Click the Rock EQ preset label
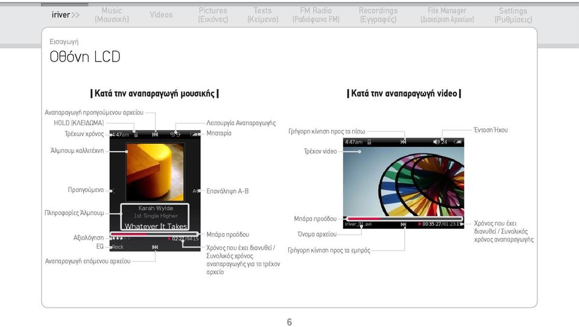This screenshot has width=579, height=327. [118, 247]
